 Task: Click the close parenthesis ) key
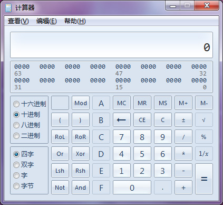point(81,120)
